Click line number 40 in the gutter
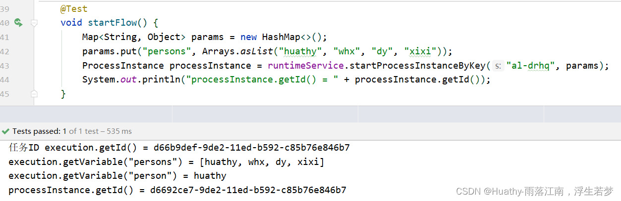Image resolution: width=621 pixels, height=201 pixels. [x=5, y=23]
